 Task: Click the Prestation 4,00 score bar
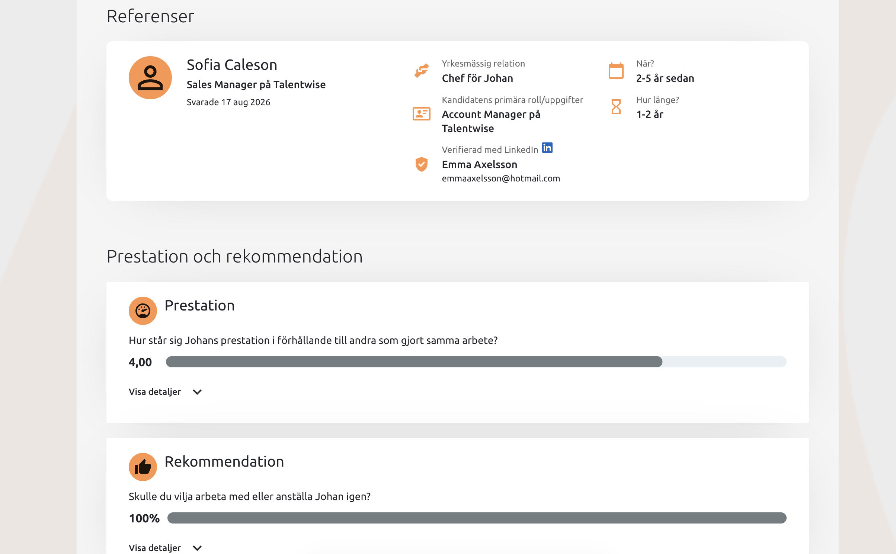476,362
